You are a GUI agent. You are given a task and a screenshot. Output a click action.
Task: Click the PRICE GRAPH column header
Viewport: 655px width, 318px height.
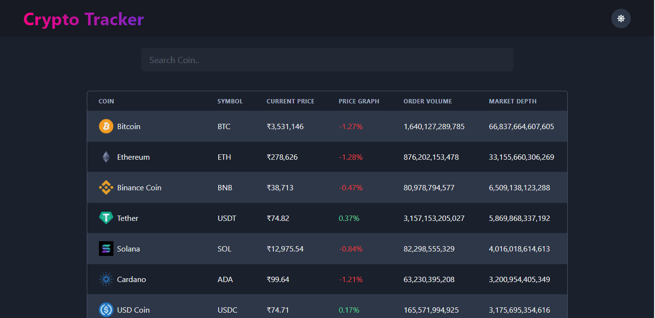pos(359,101)
